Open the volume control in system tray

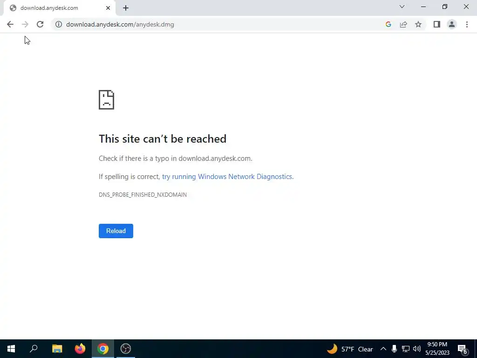pyautogui.click(x=417, y=349)
